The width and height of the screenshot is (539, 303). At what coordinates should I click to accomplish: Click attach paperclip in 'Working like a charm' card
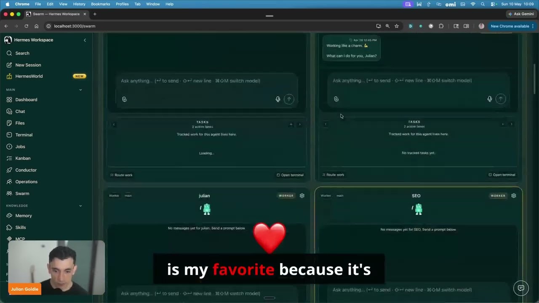pyautogui.click(x=336, y=99)
